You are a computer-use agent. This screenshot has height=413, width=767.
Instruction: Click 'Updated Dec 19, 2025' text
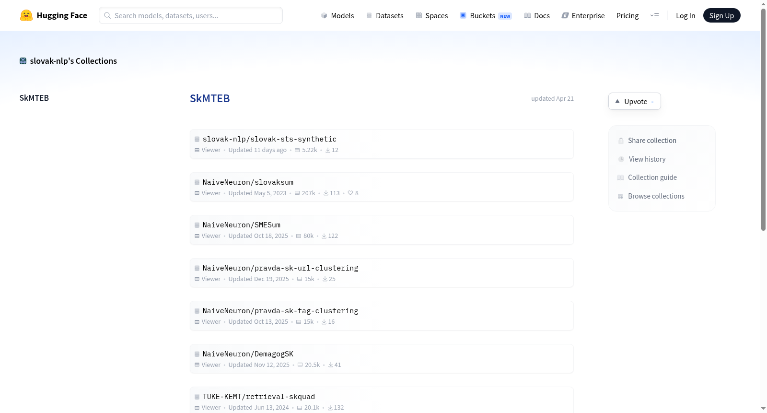pyautogui.click(x=259, y=279)
